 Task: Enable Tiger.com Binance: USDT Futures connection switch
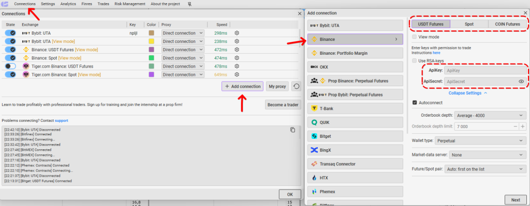coord(10,67)
